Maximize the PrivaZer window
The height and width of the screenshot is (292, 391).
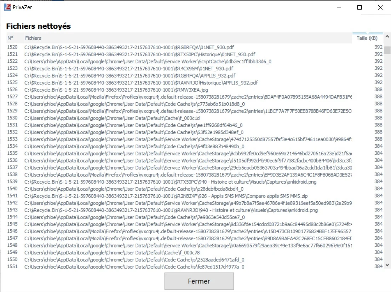point(360,7)
